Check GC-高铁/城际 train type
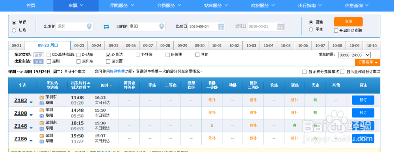This screenshot has width=394, height=152. (x=49, y=55)
